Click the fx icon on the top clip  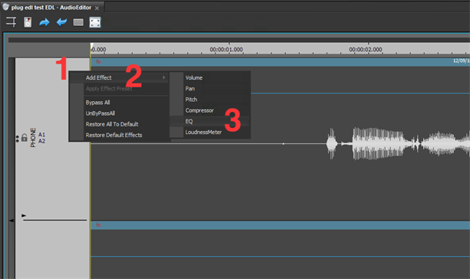98,61
